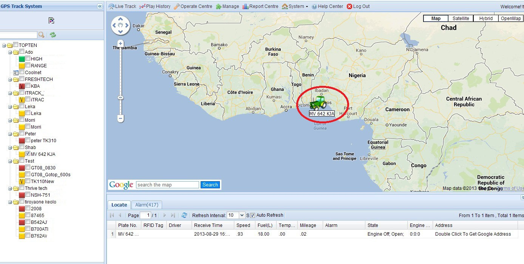Collapse the Test folder node
The width and height of the screenshot is (524, 264).
point(10,161)
